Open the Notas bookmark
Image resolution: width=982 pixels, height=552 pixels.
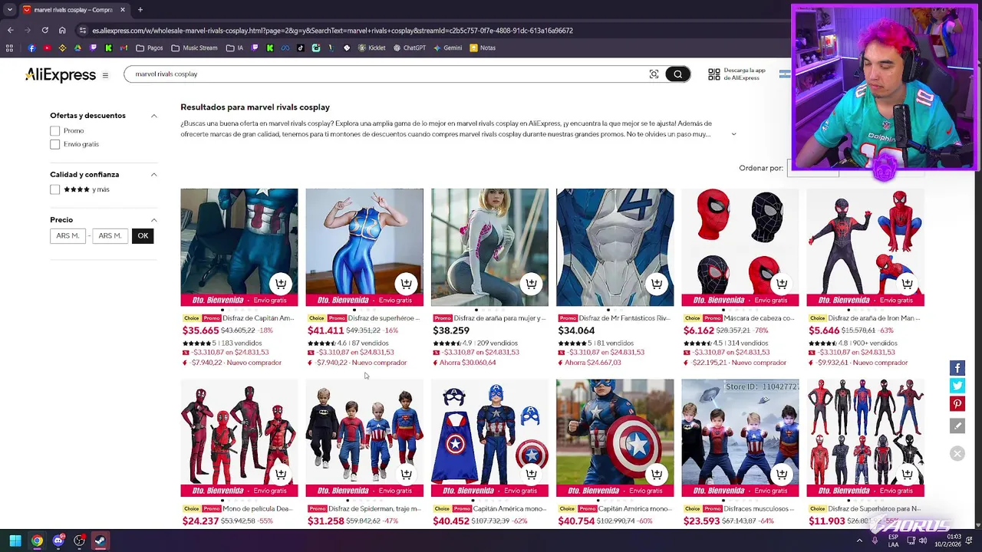(483, 48)
